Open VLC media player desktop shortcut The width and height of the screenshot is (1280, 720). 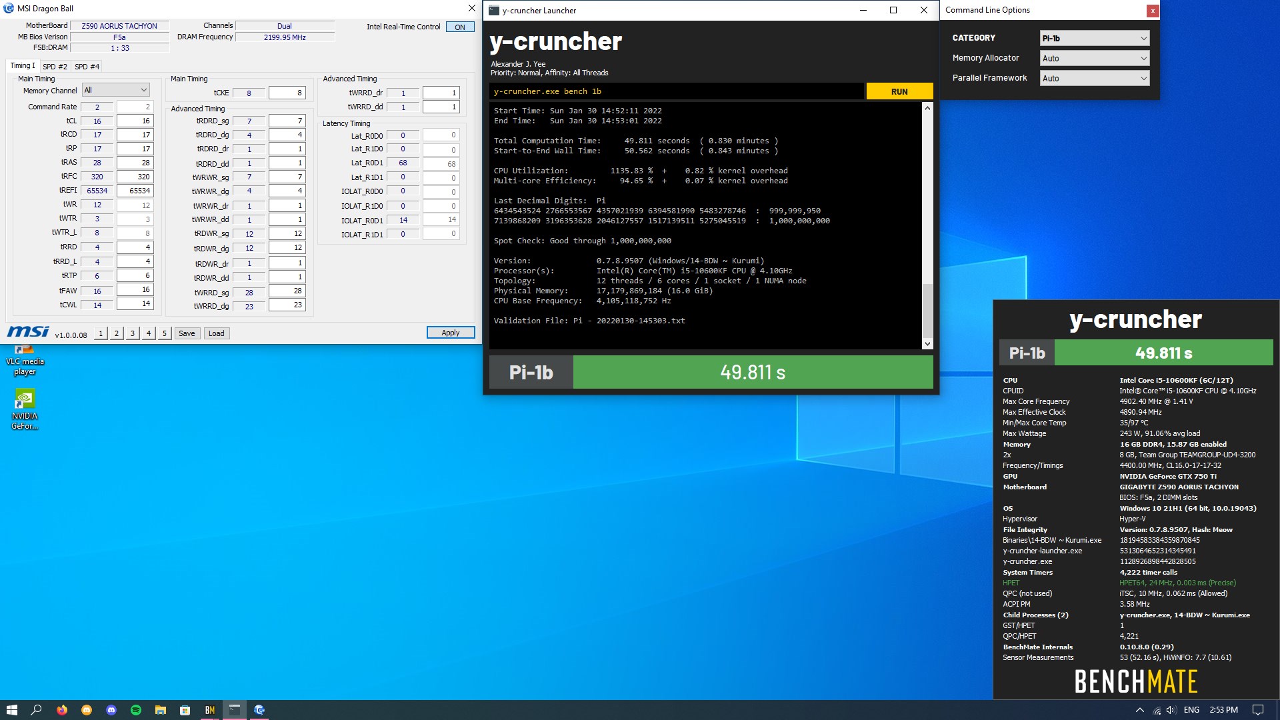click(x=25, y=361)
